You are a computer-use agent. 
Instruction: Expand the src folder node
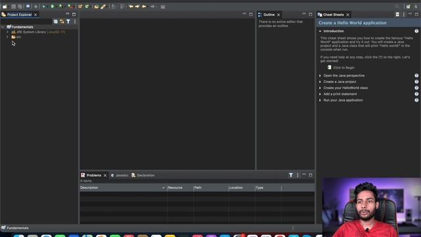[7, 37]
